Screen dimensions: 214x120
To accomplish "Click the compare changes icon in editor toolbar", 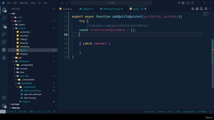I will pos(193,9).
